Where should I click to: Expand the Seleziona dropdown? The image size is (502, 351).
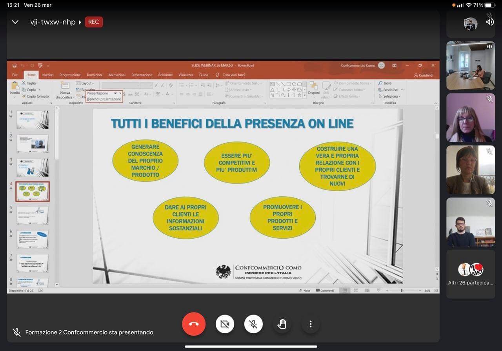click(391, 96)
